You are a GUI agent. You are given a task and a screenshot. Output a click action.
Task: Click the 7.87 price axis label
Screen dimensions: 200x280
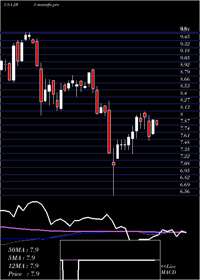tap(185, 121)
